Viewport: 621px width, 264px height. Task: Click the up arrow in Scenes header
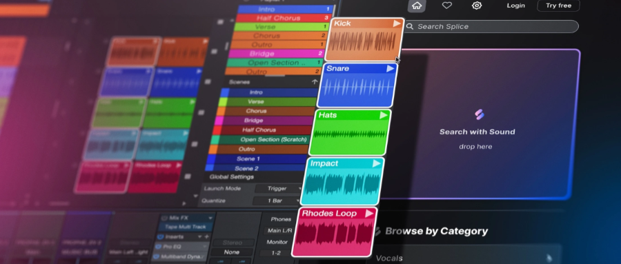[x=315, y=81]
